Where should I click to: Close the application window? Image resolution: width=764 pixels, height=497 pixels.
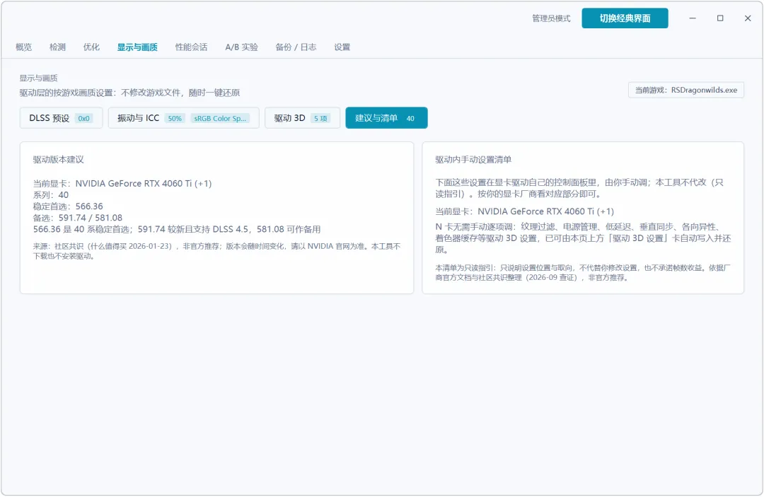coord(748,18)
